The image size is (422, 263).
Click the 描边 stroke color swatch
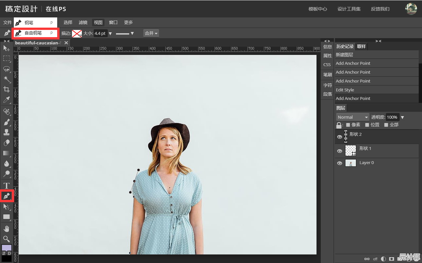pos(77,33)
